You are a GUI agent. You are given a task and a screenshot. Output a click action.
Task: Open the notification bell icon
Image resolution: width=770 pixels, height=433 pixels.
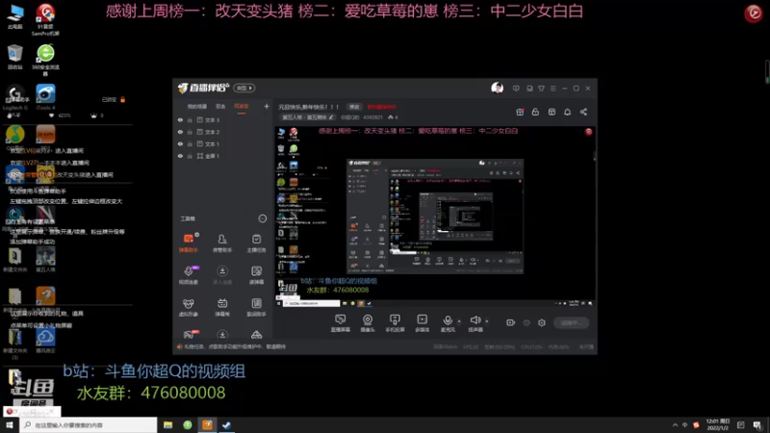[567, 112]
